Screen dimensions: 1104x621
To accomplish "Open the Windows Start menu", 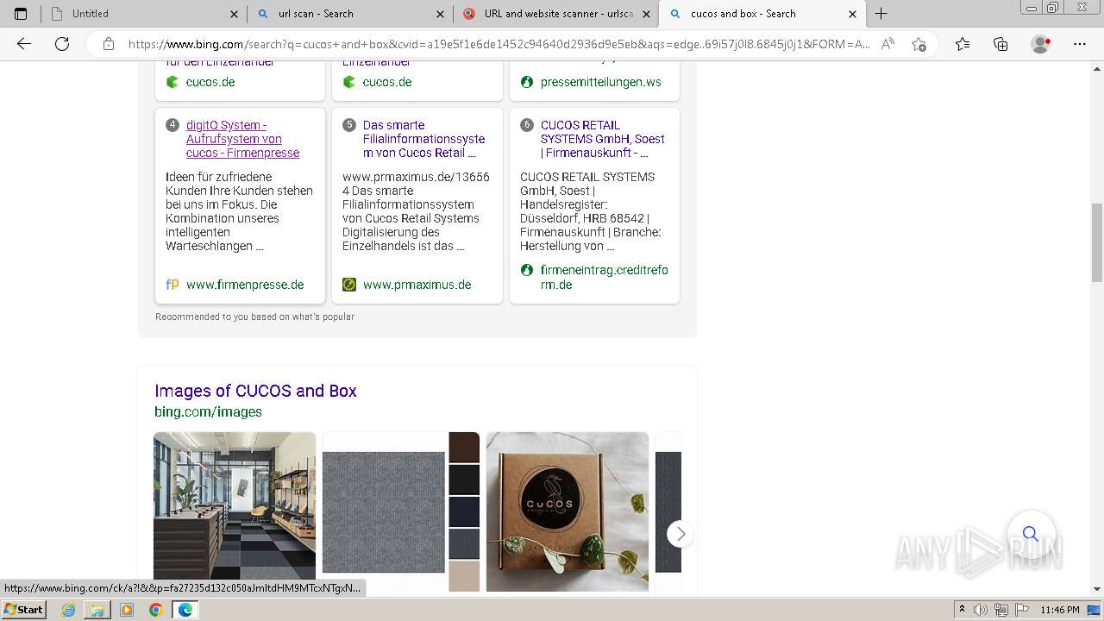I will pyautogui.click(x=23, y=610).
